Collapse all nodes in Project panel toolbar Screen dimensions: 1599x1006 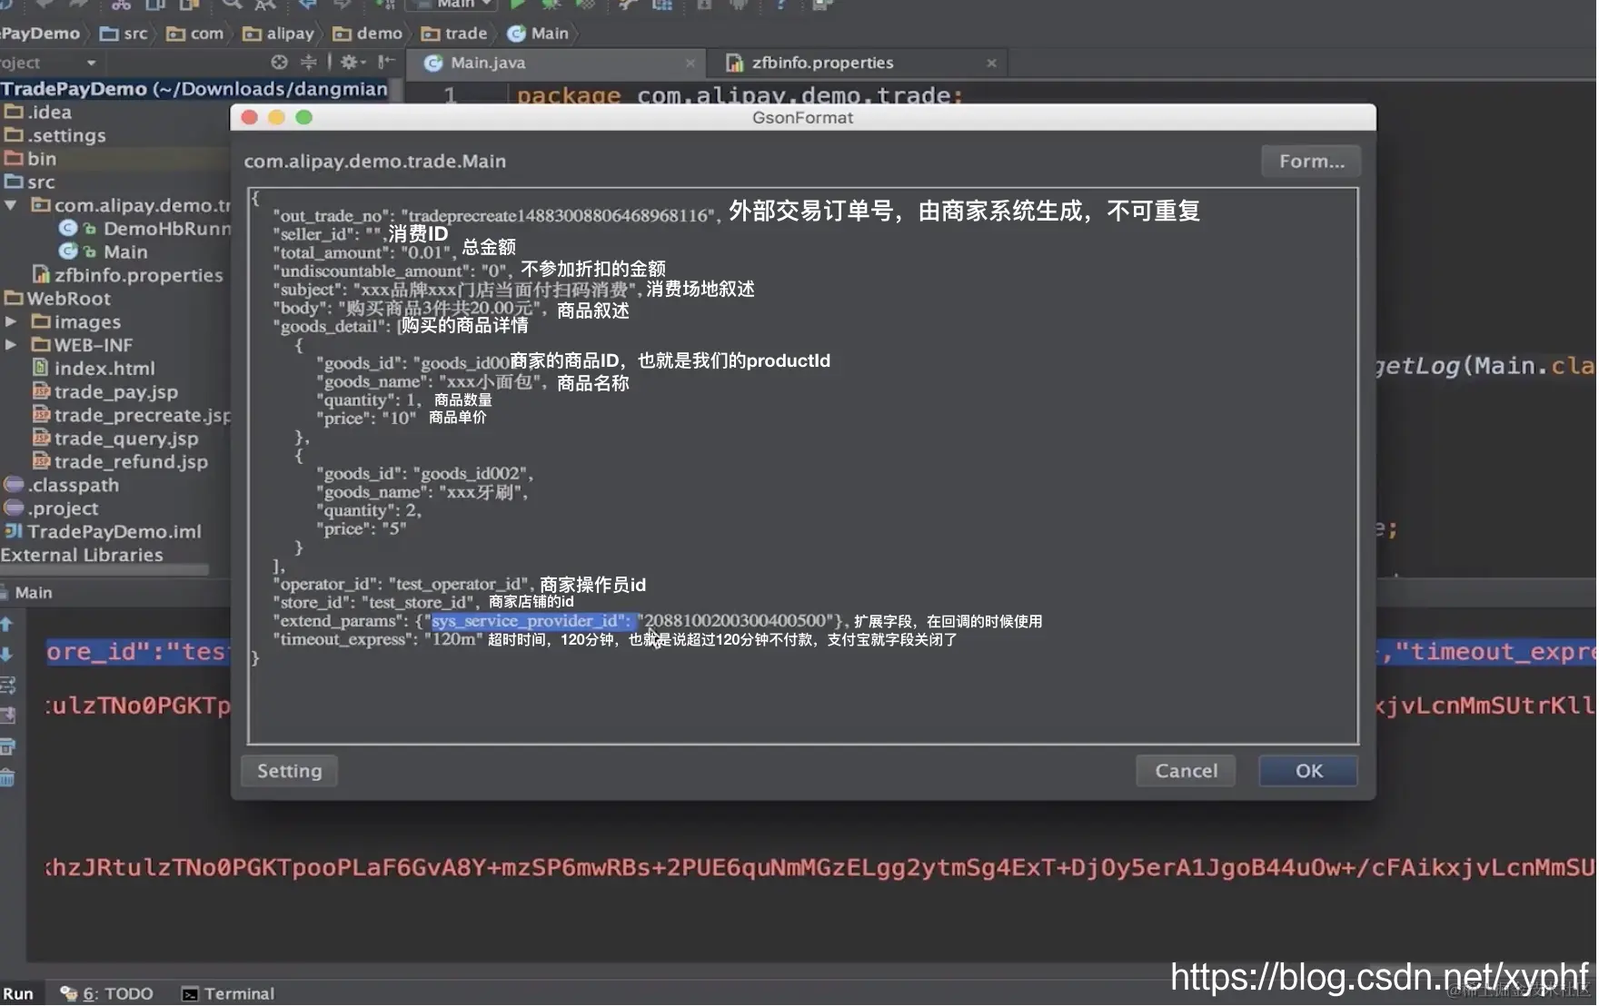(308, 62)
